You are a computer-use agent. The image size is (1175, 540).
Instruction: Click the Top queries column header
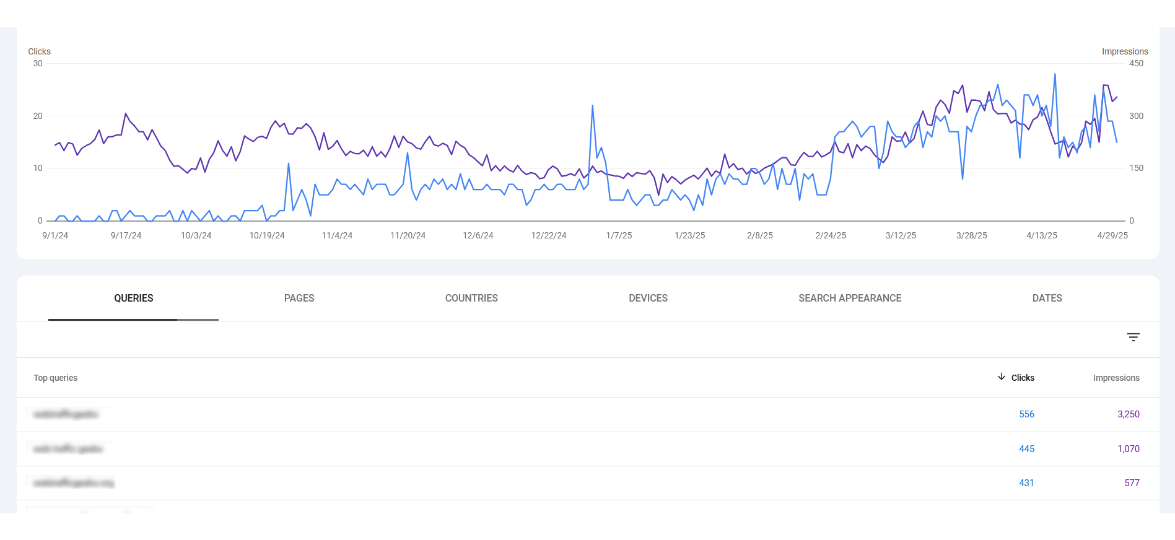point(56,378)
